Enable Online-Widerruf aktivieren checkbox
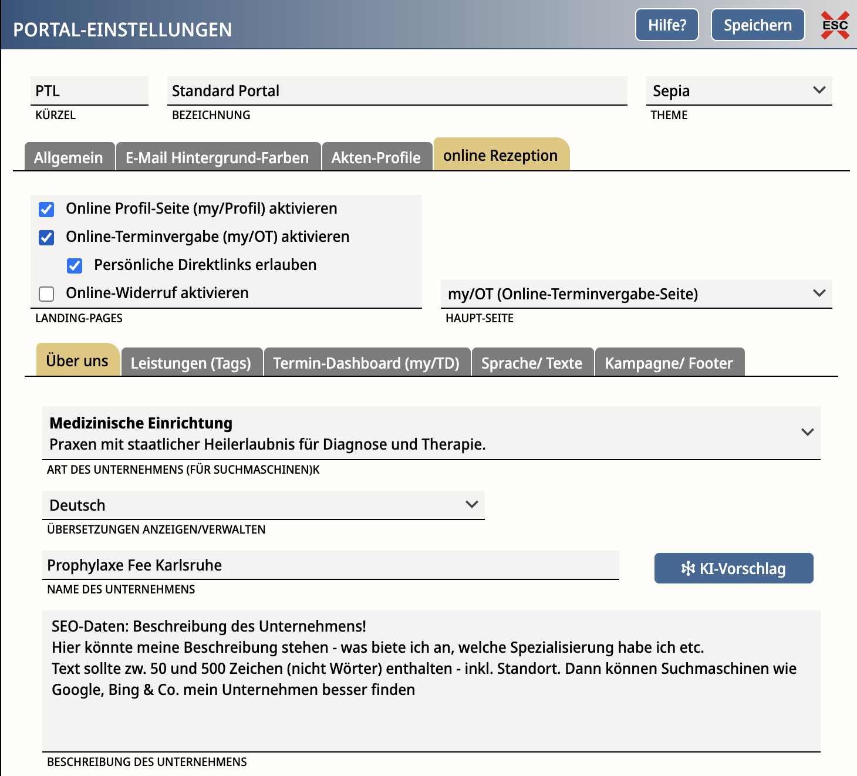 click(x=46, y=293)
